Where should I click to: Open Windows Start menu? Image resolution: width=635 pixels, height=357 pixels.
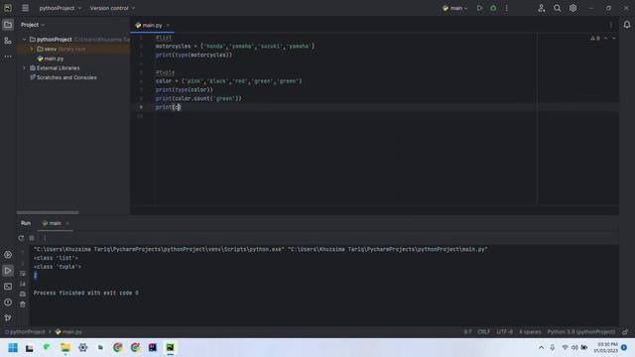(13, 348)
